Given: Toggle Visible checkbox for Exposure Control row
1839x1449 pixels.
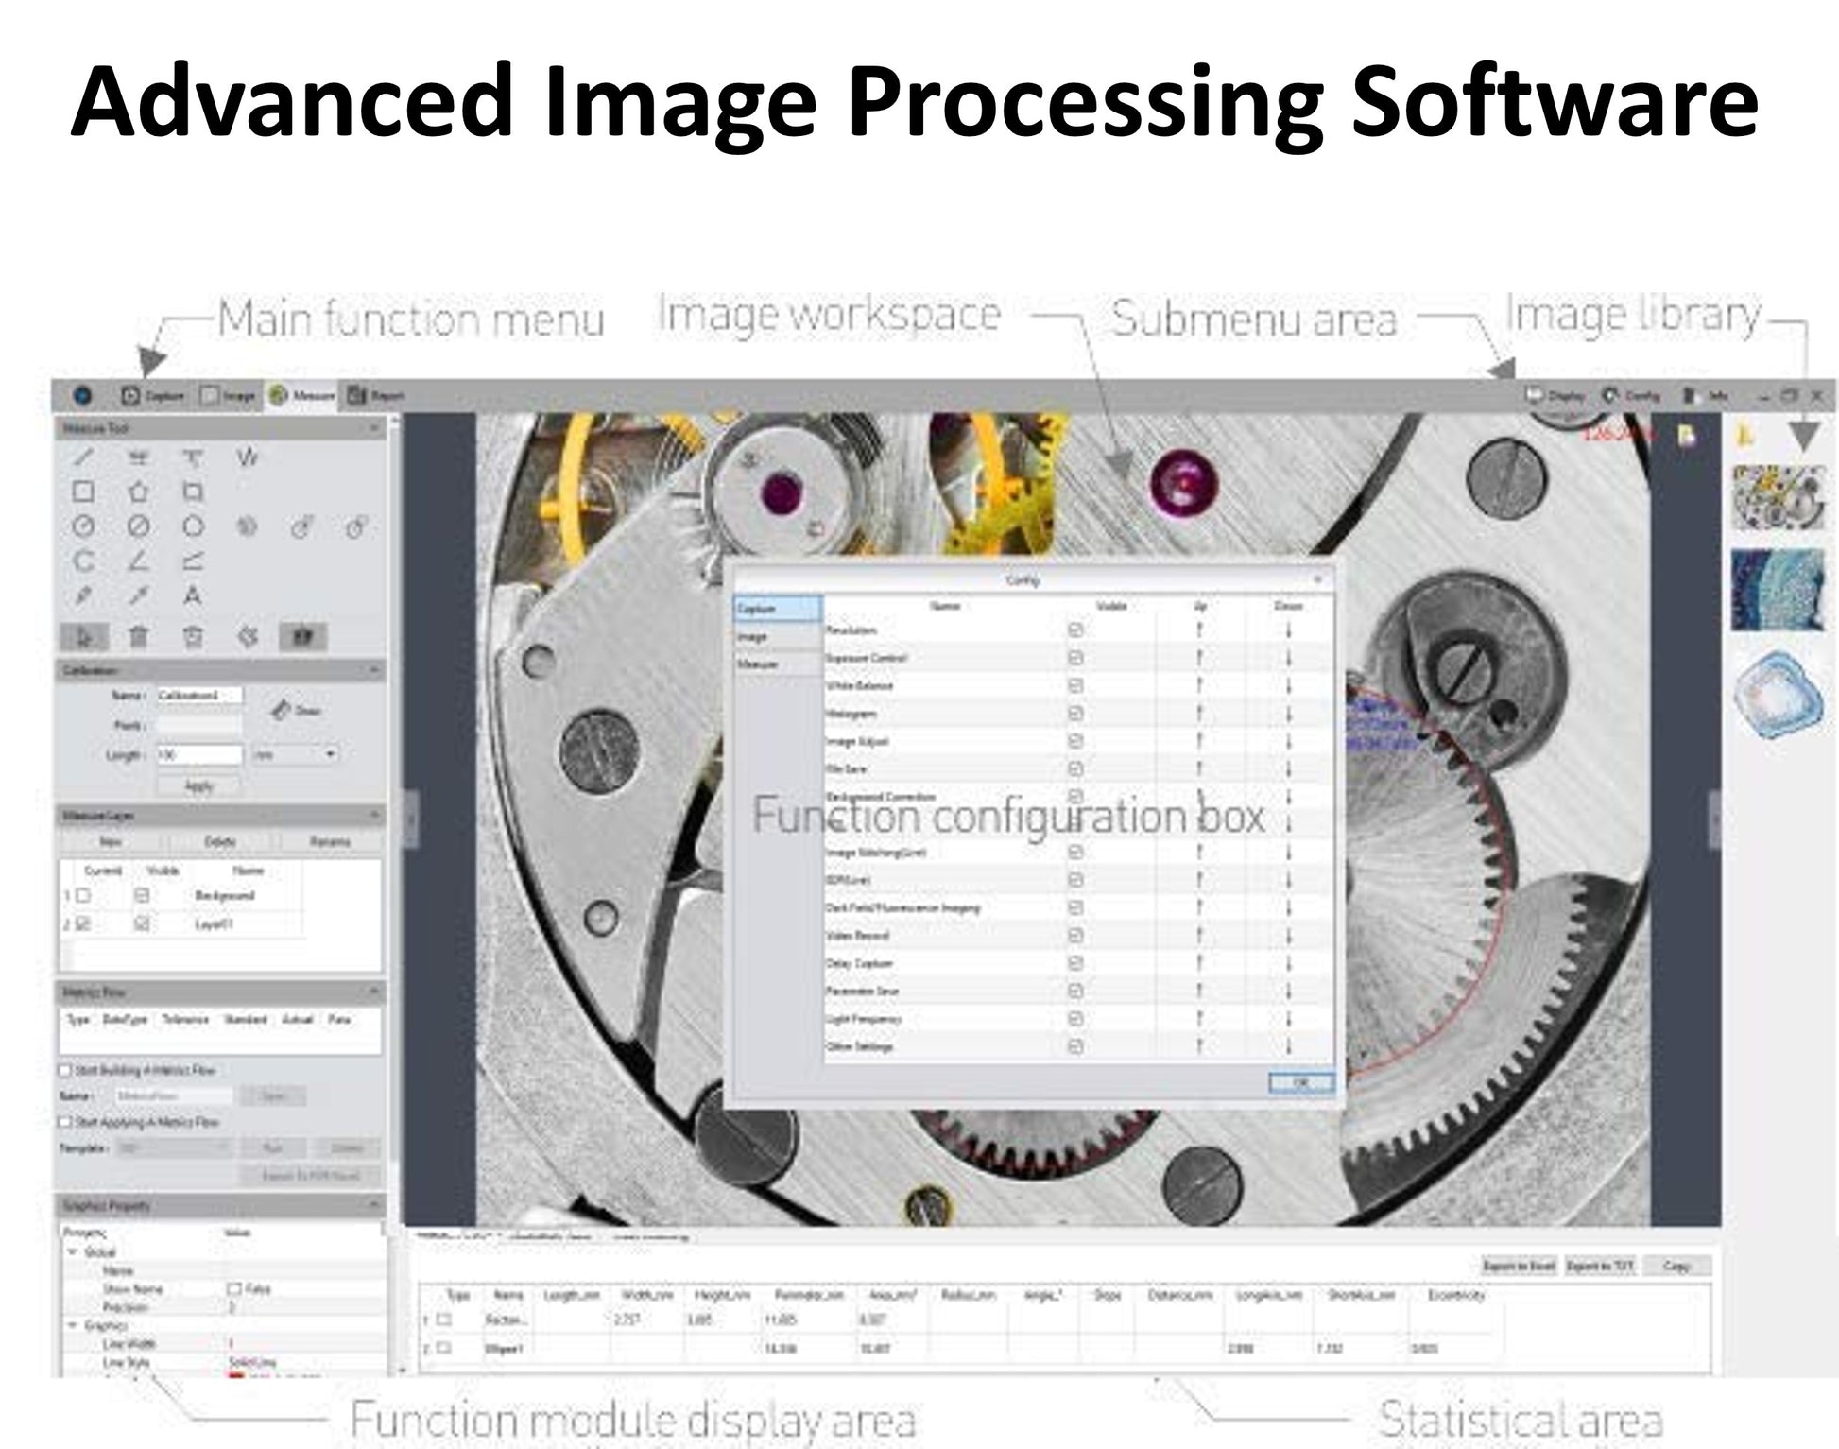Looking at the screenshot, I should 1075,658.
